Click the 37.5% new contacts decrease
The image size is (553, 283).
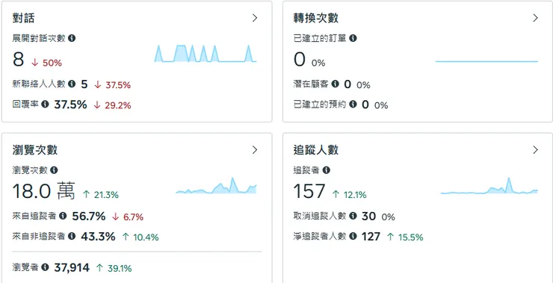click(113, 84)
